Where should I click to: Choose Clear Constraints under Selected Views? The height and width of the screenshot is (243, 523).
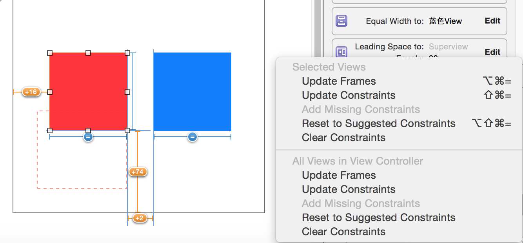coord(343,138)
